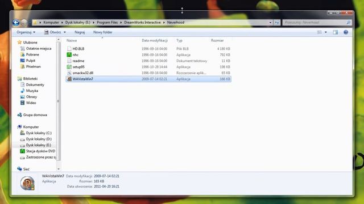Screen dimensions: 364x204
Task: Click Grupa domowa homegroup icon
Action: 19,114
